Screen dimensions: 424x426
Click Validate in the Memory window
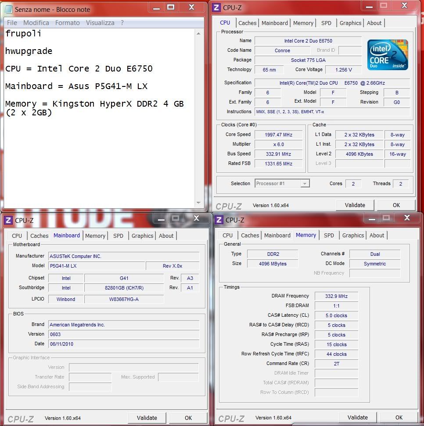point(358,417)
